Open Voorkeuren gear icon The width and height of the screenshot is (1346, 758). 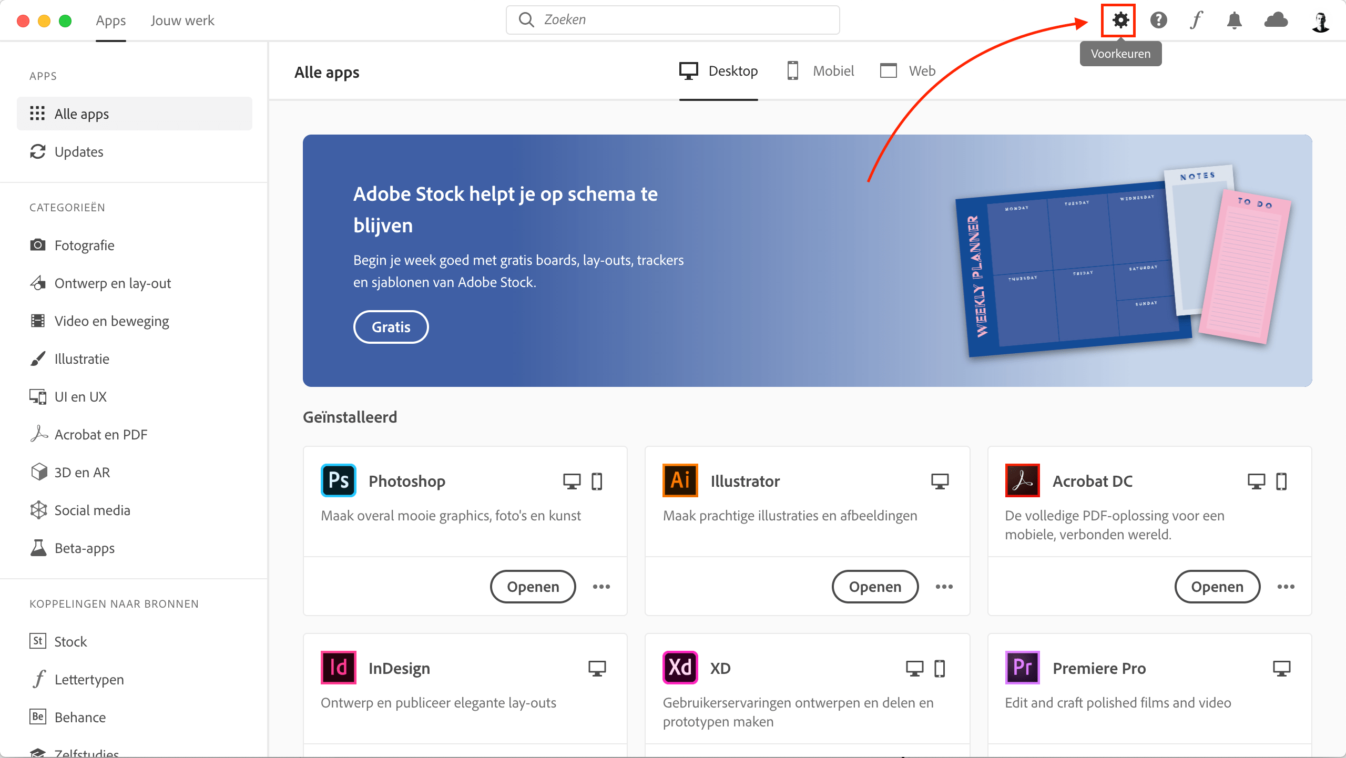coord(1120,21)
